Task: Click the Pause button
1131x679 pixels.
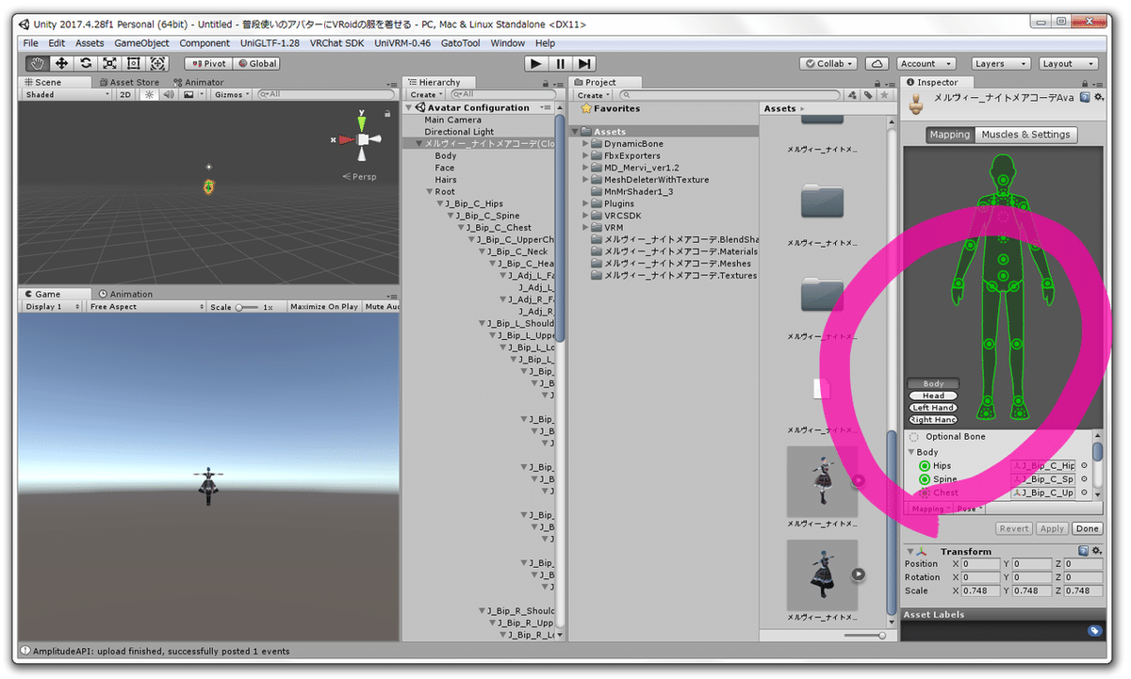Action: pyautogui.click(x=561, y=63)
